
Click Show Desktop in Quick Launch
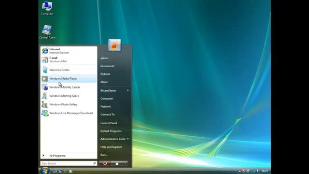tap(55, 171)
